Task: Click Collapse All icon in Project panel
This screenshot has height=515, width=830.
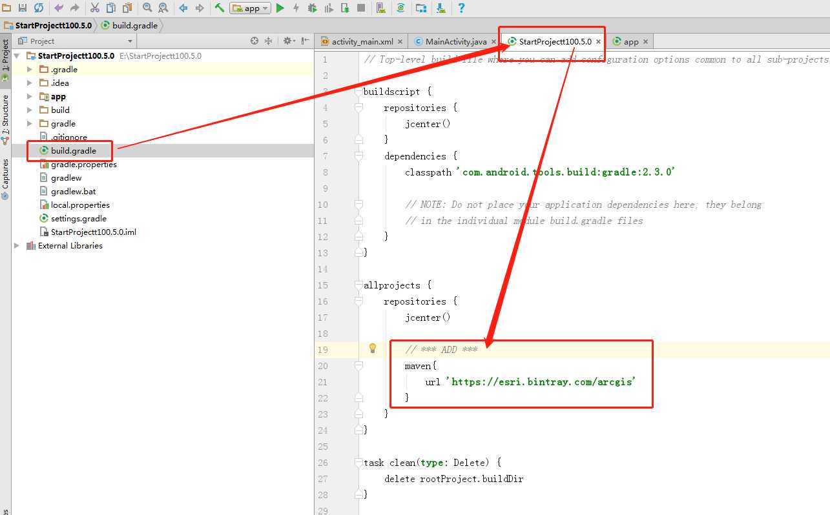Action: 270,41
